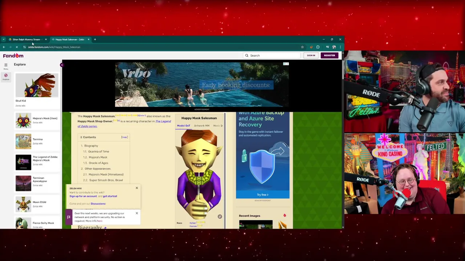Select the Artwork MM infobox tab
The width and height of the screenshot is (465, 261).
pos(202,126)
